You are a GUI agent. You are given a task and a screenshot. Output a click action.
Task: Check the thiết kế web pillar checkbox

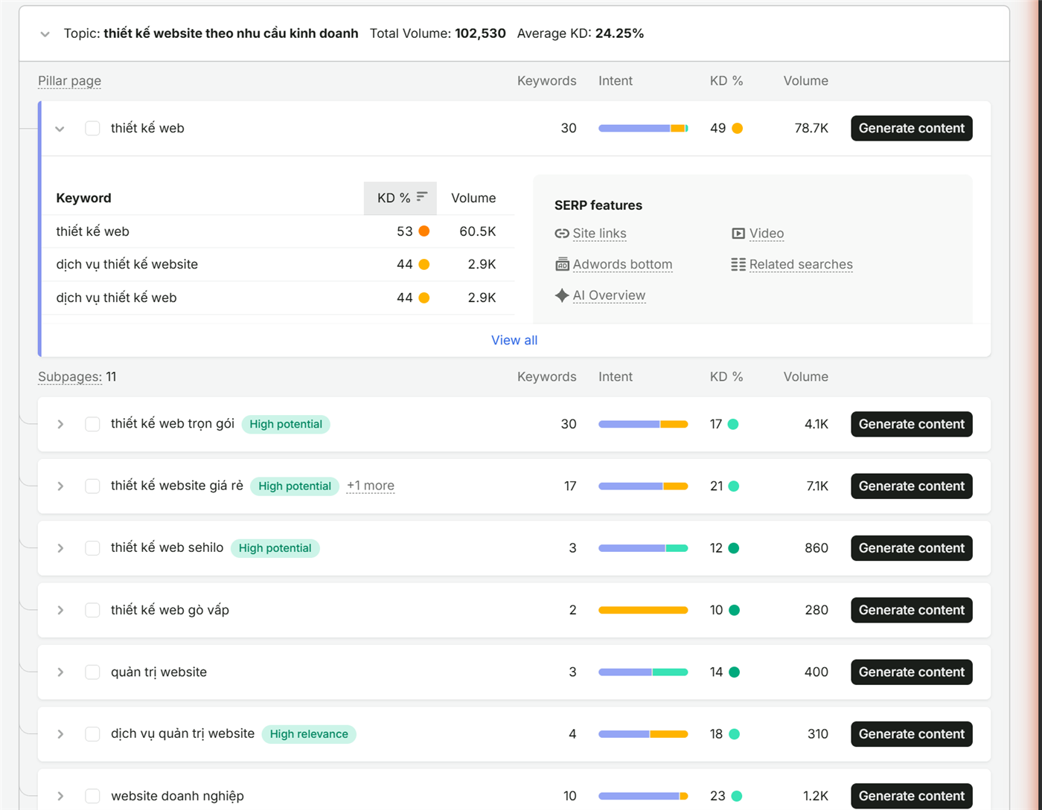pyautogui.click(x=92, y=128)
